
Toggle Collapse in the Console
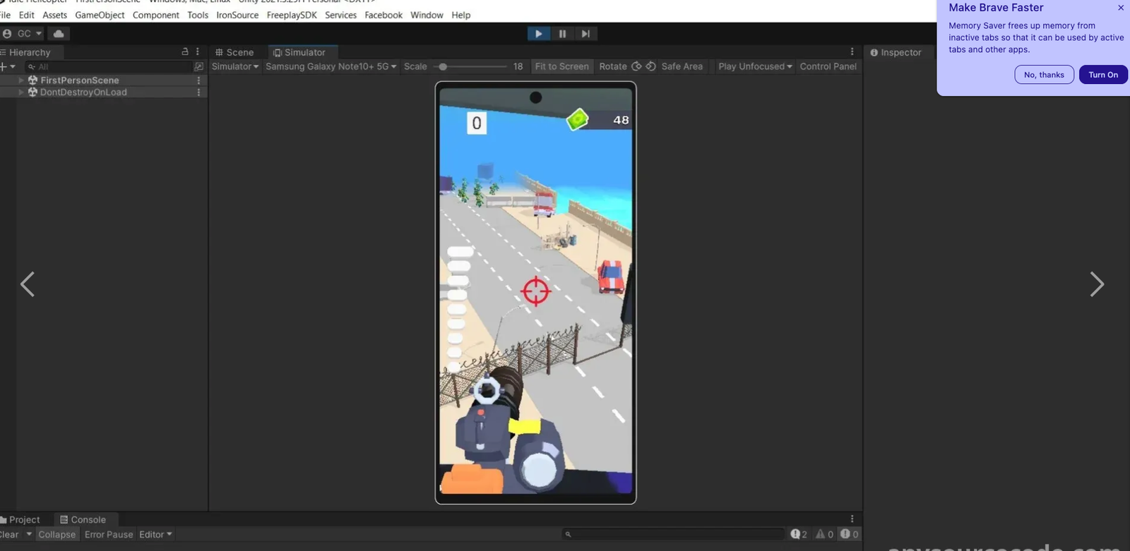pyautogui.click(x=57, y=535)
